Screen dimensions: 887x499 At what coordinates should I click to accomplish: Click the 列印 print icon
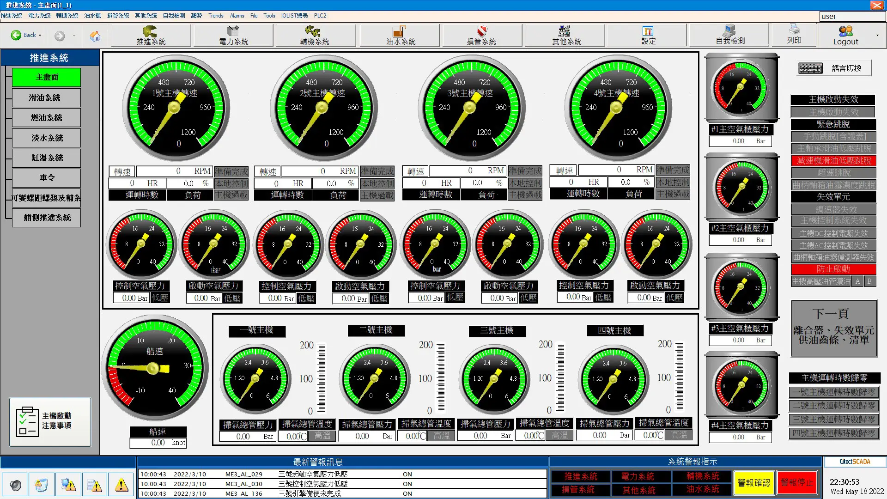[x=794, y=34]
